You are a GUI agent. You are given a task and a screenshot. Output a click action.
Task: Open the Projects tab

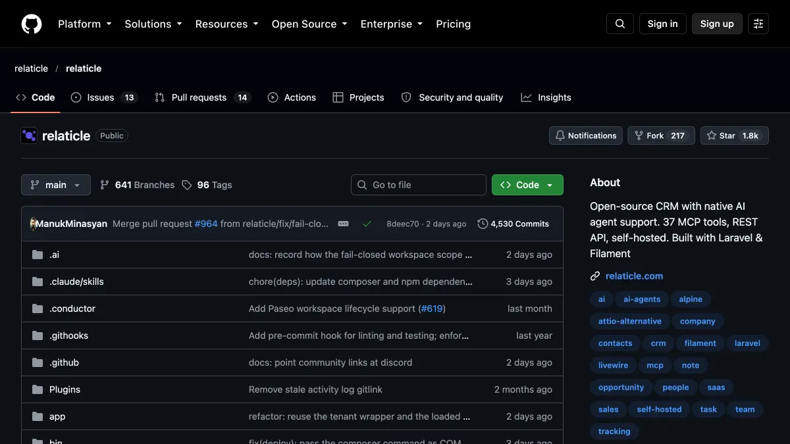pyautogui.click(x=358, y=97)
